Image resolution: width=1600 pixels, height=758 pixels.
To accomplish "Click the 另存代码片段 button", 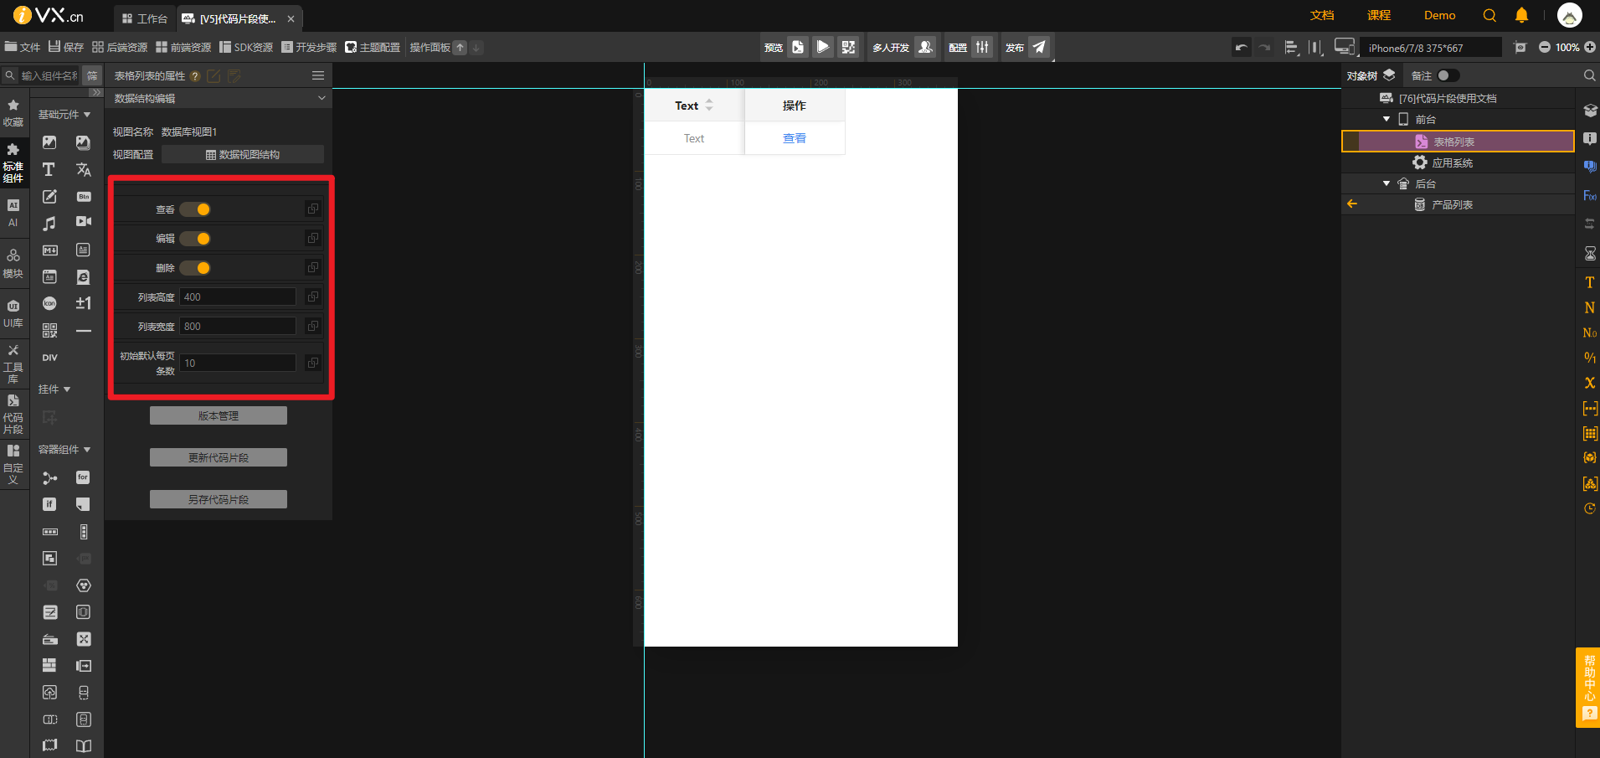I will pyautogui.click(x=219, y=499).
